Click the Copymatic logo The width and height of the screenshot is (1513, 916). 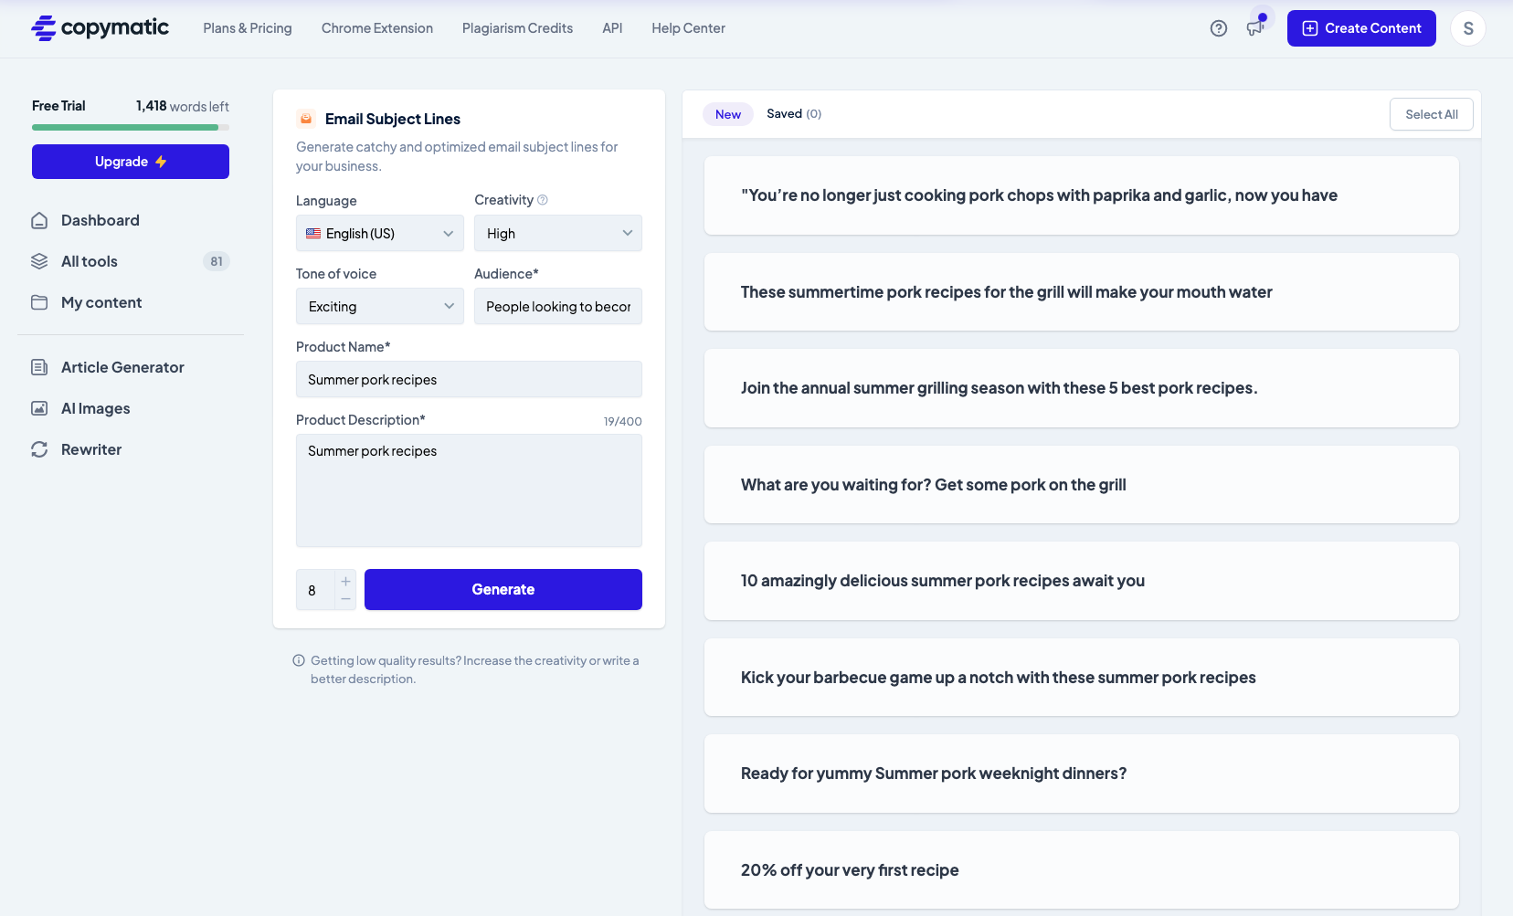[100, 28]
